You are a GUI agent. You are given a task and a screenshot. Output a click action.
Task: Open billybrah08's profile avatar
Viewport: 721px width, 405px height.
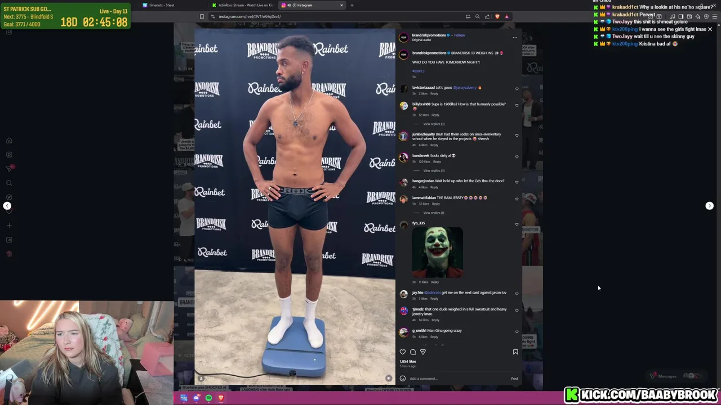[x=403, y=106]
